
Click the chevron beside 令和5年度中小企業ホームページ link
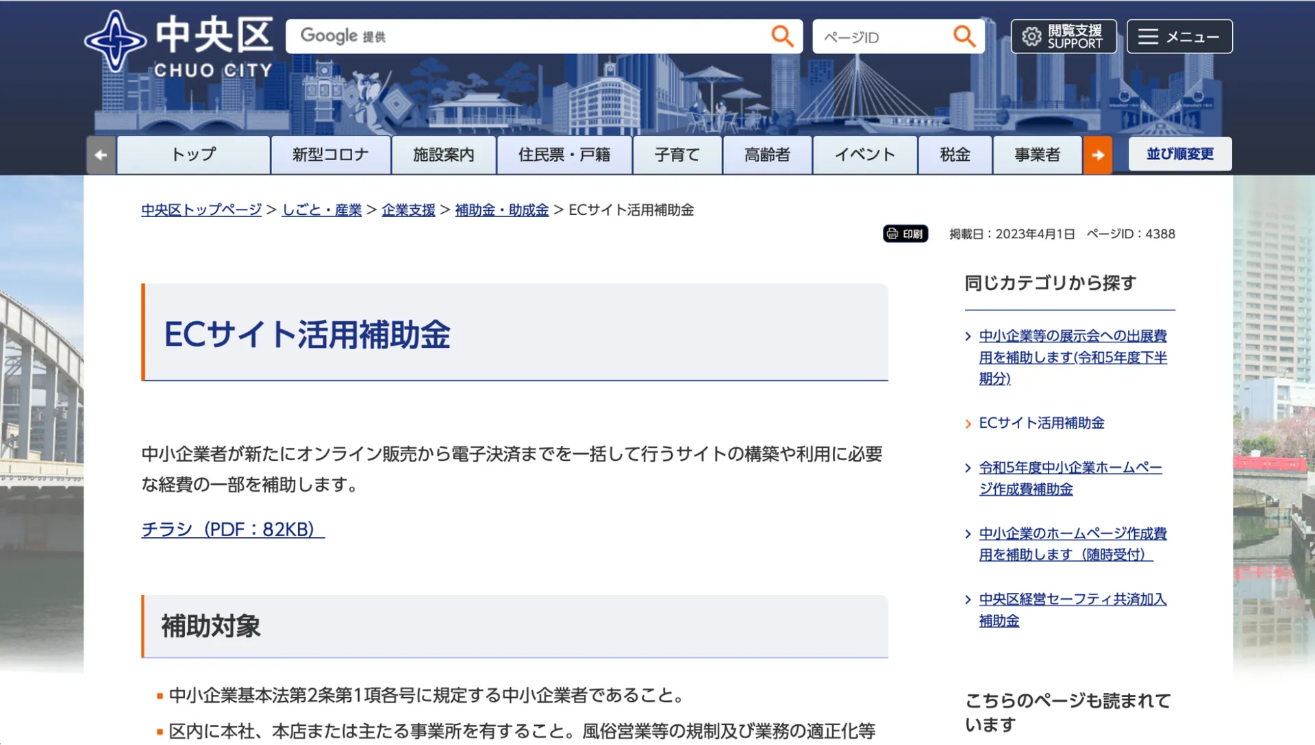point(968,468)
